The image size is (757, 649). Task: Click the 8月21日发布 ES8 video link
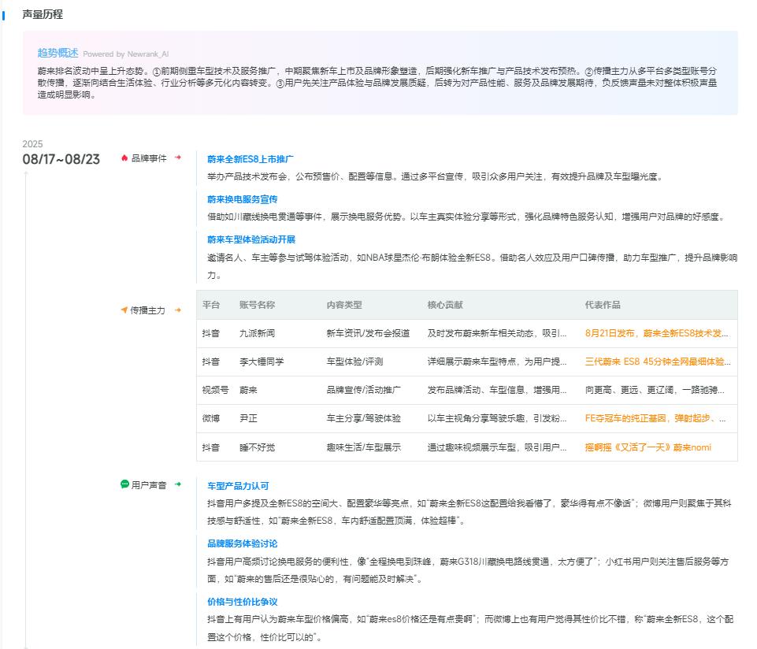(659, 333)
